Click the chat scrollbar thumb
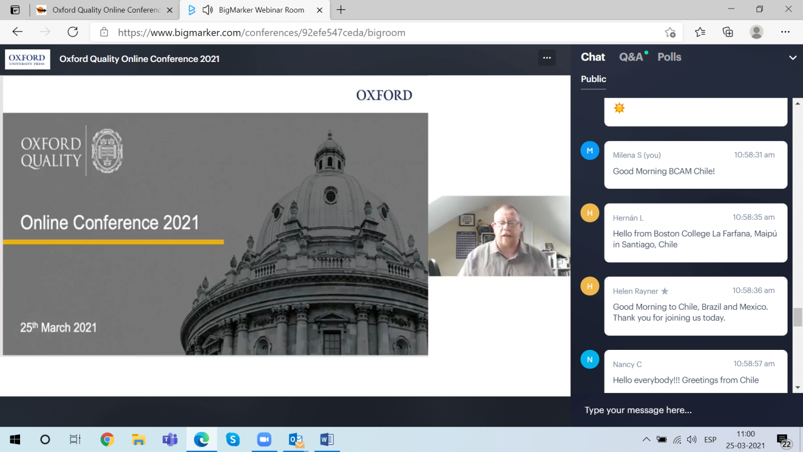803x452 pixels. coord(797,317)
